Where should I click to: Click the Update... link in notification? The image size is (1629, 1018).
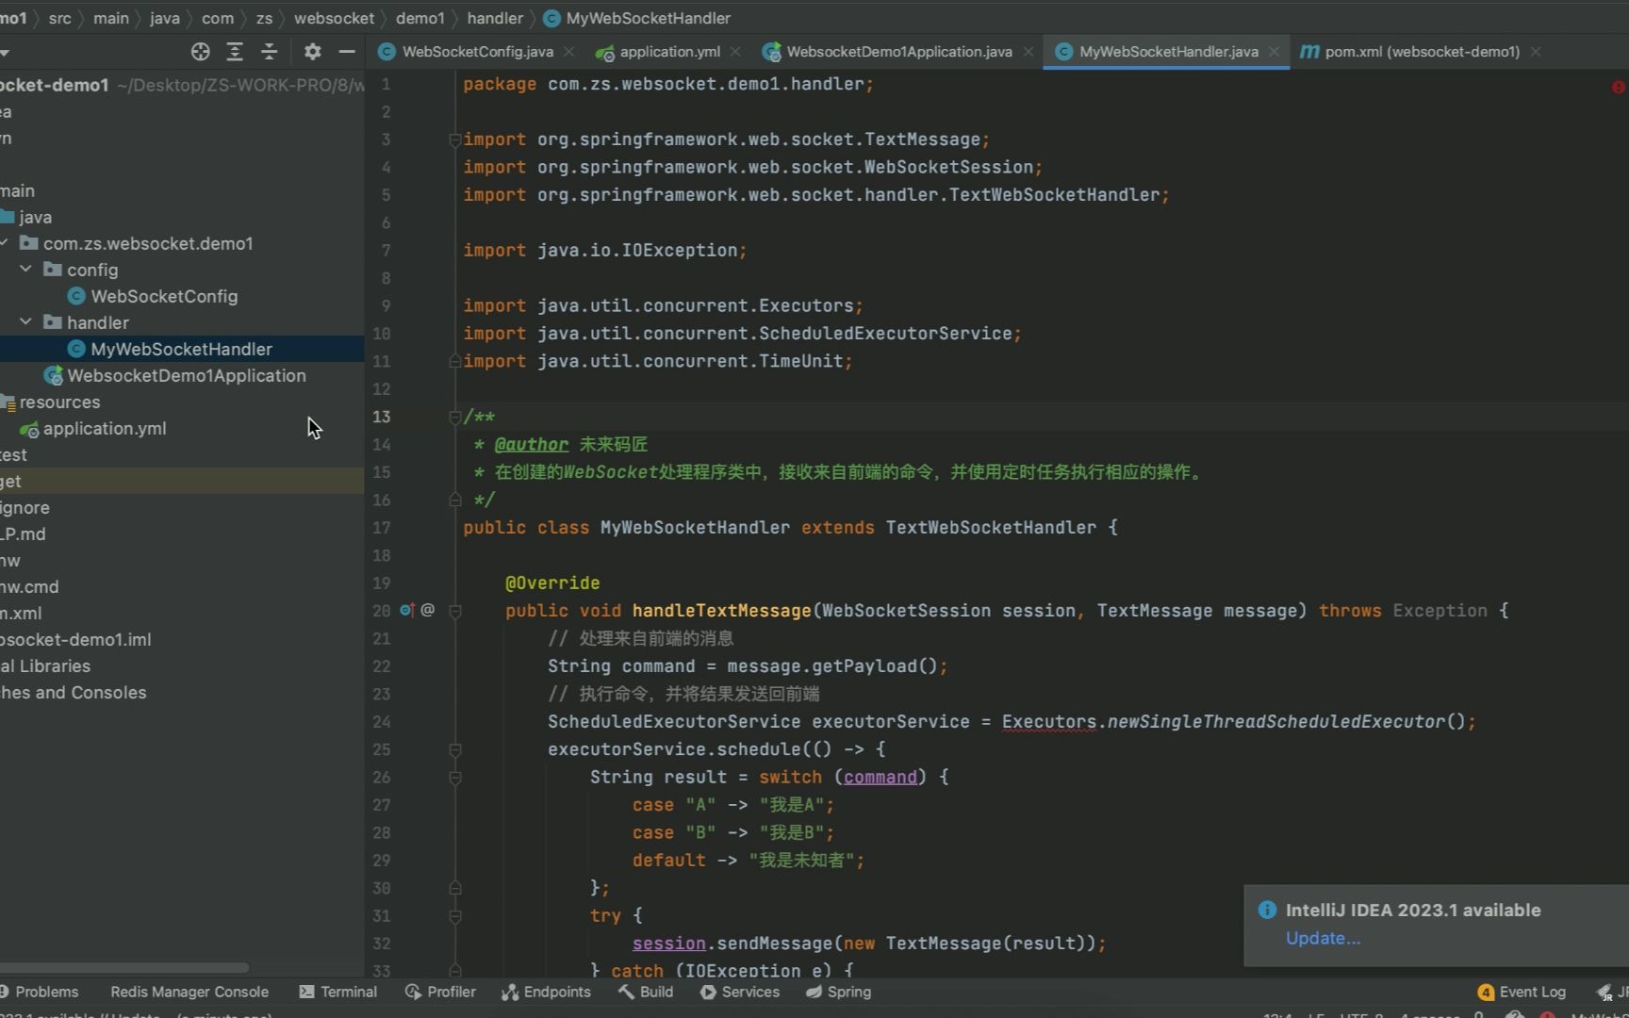click(1323, 938)
